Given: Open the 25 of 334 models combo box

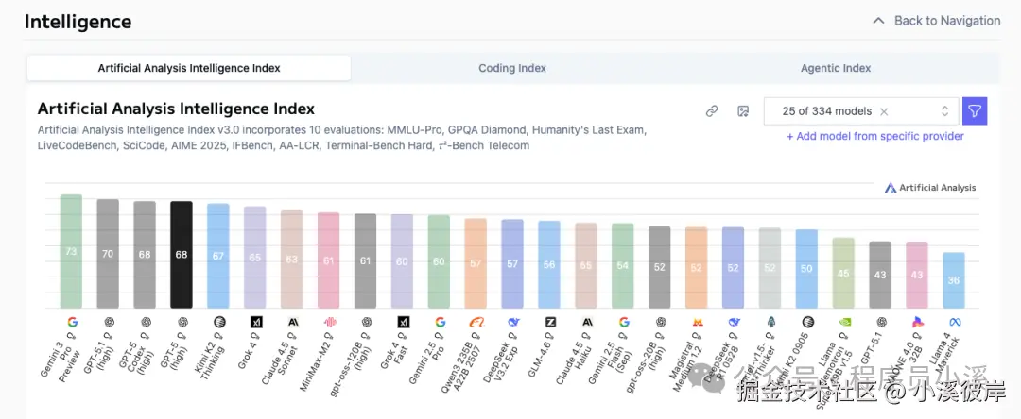Looking at the screenshot, I should pyautogui.click(x=861, y=111).
